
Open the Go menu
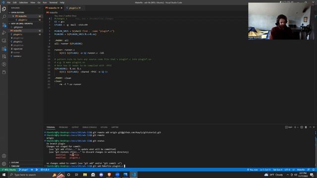(x=39, y=2)
